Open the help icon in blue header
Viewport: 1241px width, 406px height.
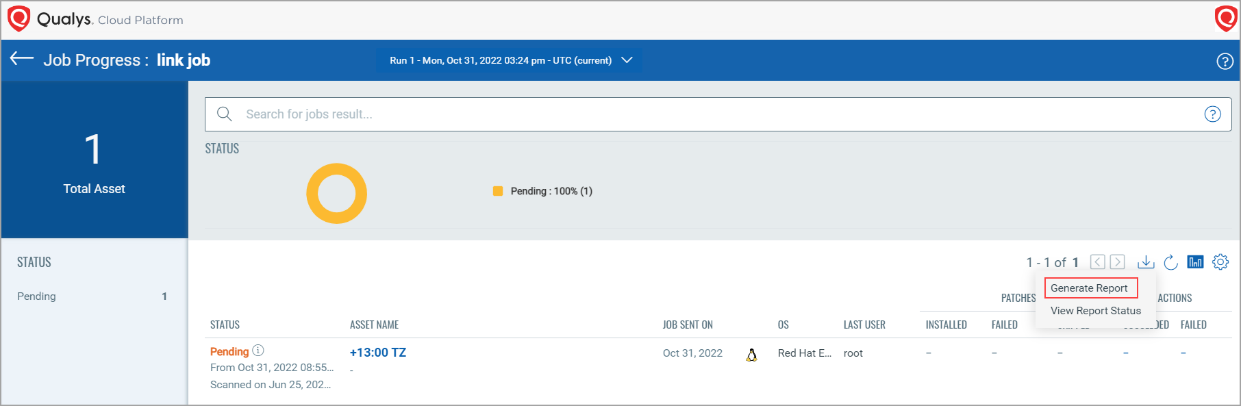click(1225, 62)
